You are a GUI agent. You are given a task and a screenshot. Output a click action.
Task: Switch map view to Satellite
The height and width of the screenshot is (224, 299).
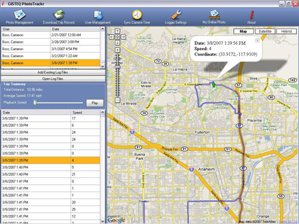coord(265,31)
